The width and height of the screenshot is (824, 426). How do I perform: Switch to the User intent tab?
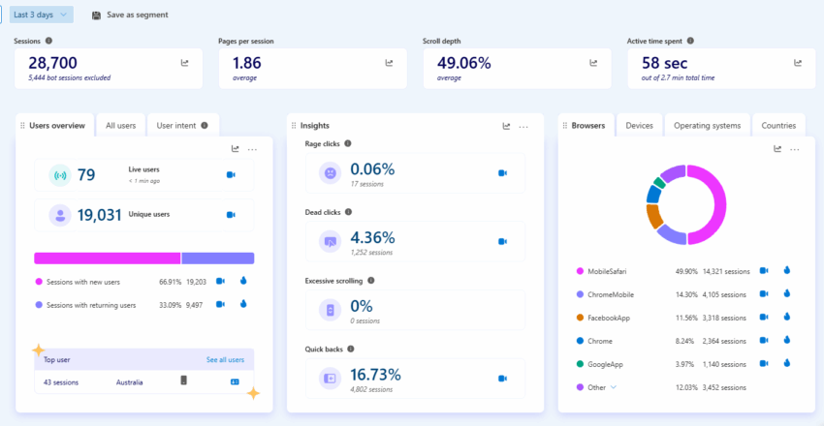[181, 125]
